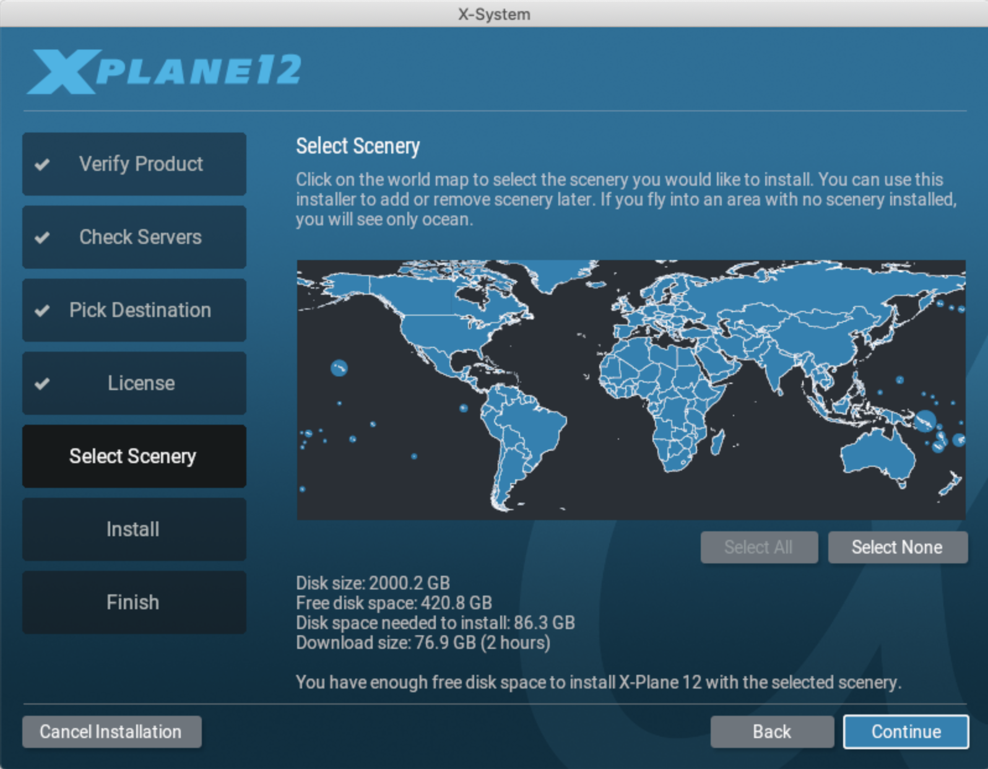Click the 'Free disk space: 420.8 GB' line
Screen dimensions: 988x769
pyautogui.click(x=394, y=603)
